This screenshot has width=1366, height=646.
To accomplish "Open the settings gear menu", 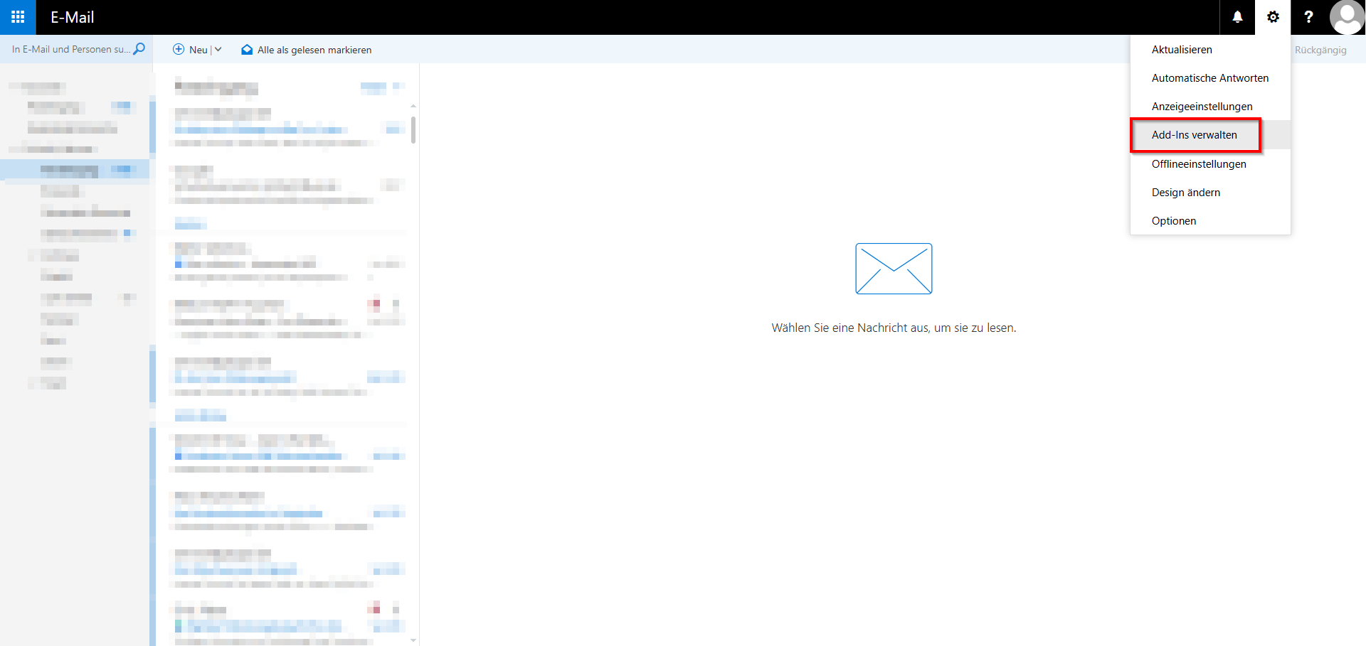I will point(1273,17).
